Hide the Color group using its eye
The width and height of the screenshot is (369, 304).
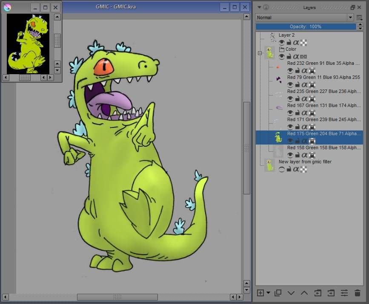tap(281, 57)
